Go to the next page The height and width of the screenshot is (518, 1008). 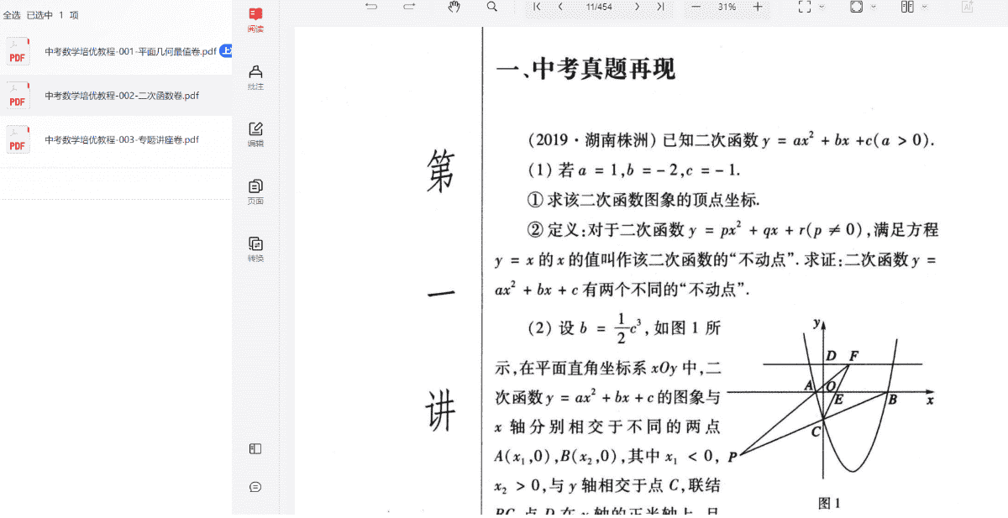pos(638,7)
